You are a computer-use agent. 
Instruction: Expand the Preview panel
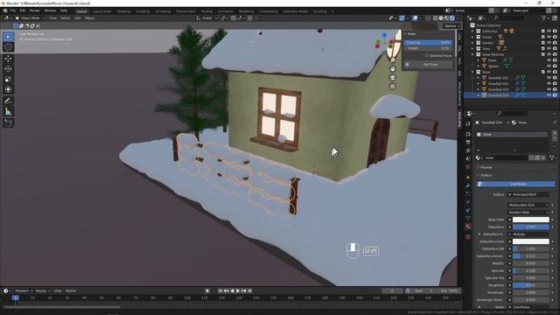click(x=486, y=167)
